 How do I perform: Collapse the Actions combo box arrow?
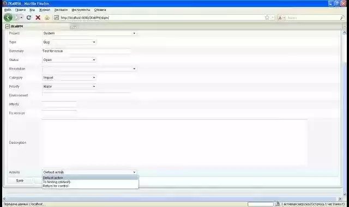pos(134,172)
